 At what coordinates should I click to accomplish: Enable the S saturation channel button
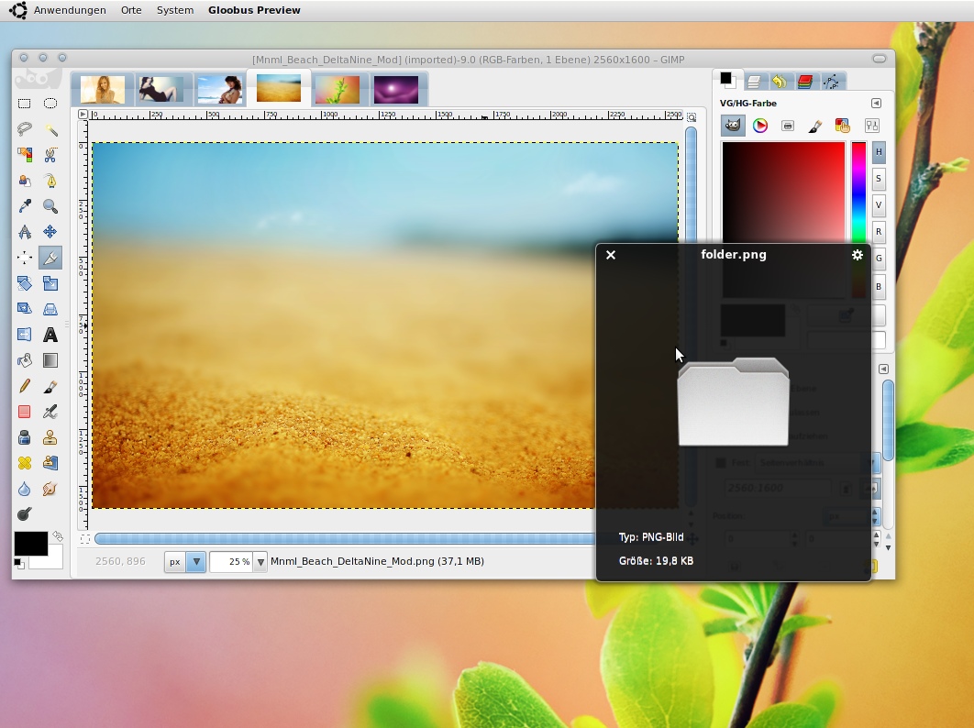point(879,179)
